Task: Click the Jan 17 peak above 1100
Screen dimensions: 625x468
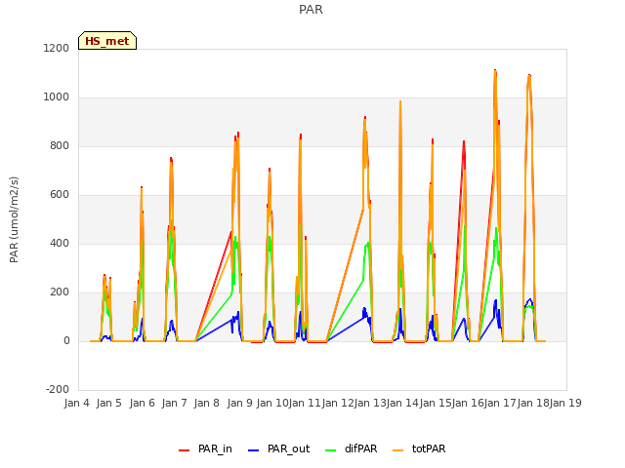Action: tap(495, 71)
